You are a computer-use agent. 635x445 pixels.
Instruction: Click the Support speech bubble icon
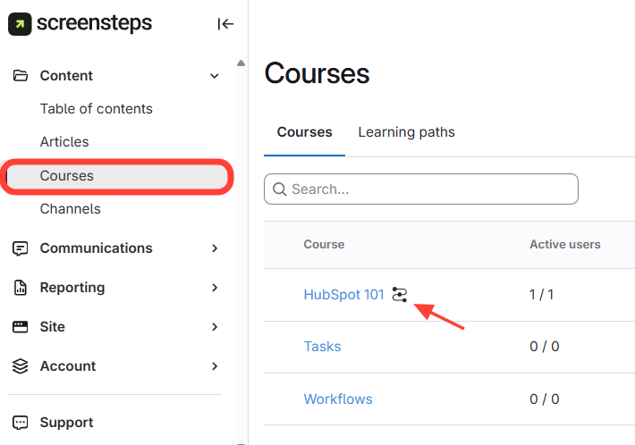(21, 423)
